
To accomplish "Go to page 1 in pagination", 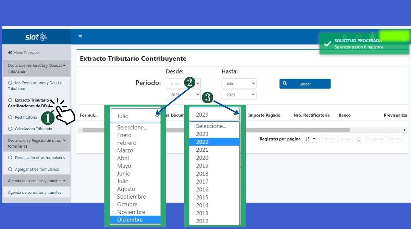I will [x=359, y=139].
